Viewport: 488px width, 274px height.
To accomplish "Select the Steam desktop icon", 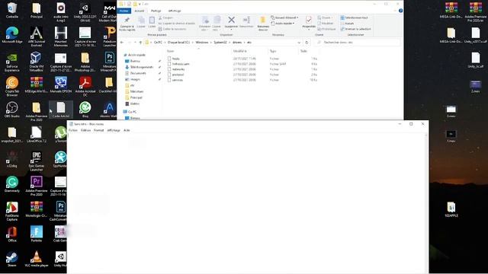I will 12,259.
